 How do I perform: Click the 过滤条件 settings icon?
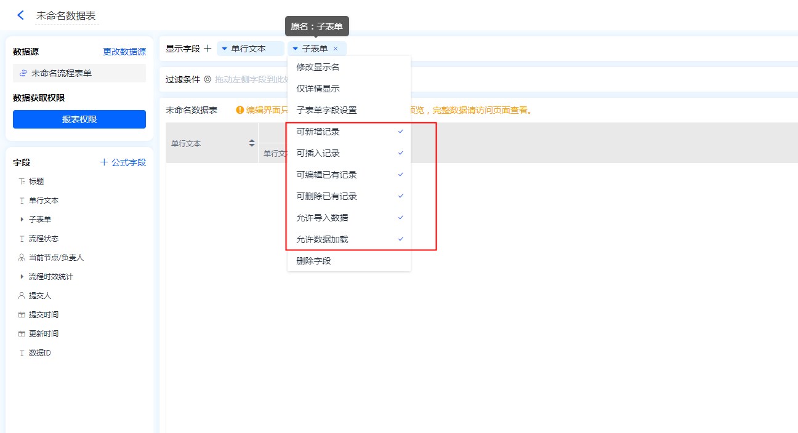[208, 79]
